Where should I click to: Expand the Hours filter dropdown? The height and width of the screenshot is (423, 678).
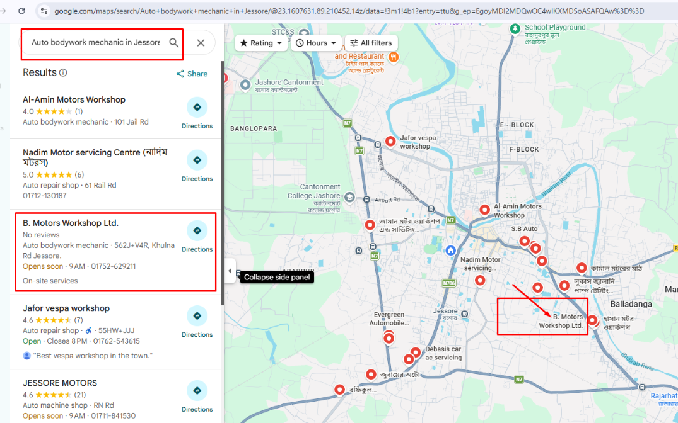(x=317, y=43)
